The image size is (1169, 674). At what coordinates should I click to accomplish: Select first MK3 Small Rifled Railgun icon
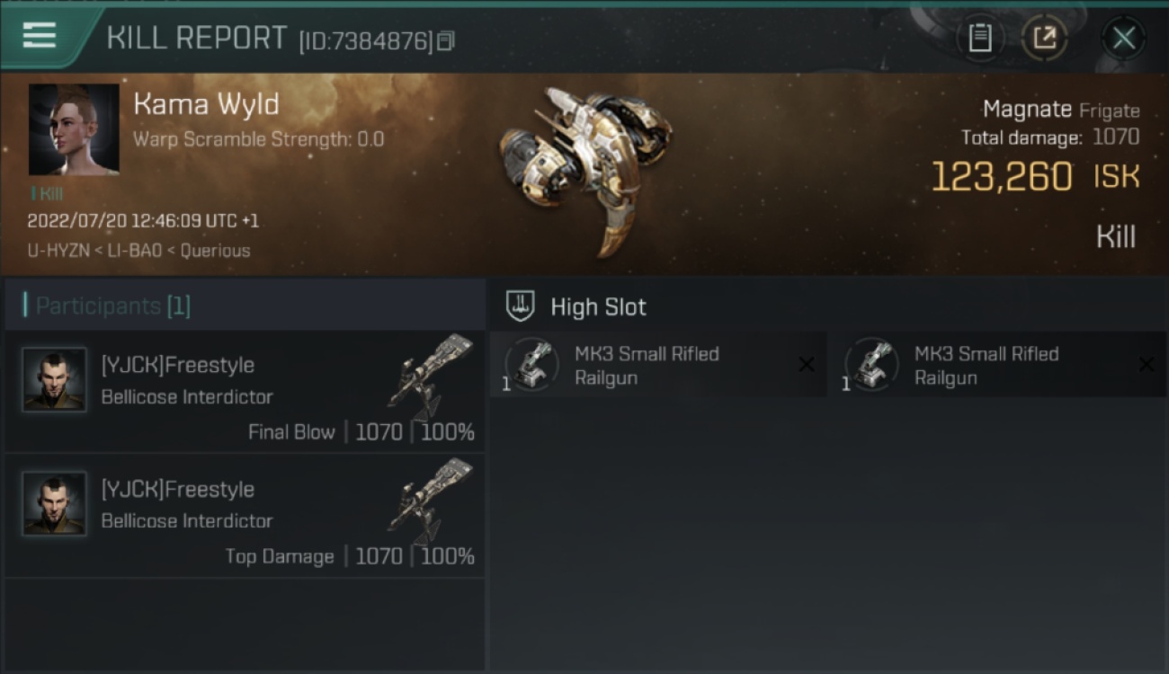tap(531, 364)
